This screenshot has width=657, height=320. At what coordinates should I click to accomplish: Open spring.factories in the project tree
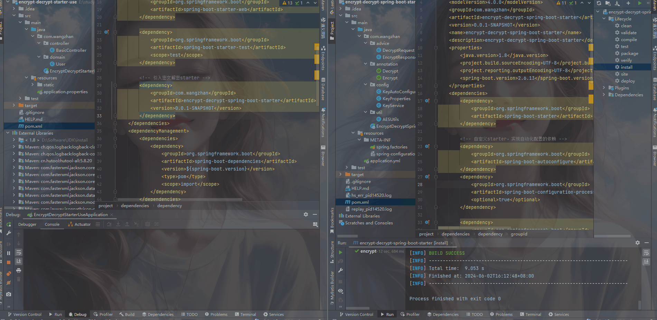[392, 147]
